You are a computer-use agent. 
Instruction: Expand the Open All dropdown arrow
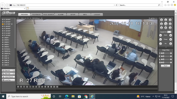pos(14,70)
